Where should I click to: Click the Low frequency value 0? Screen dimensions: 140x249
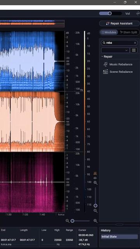(42, 240)
